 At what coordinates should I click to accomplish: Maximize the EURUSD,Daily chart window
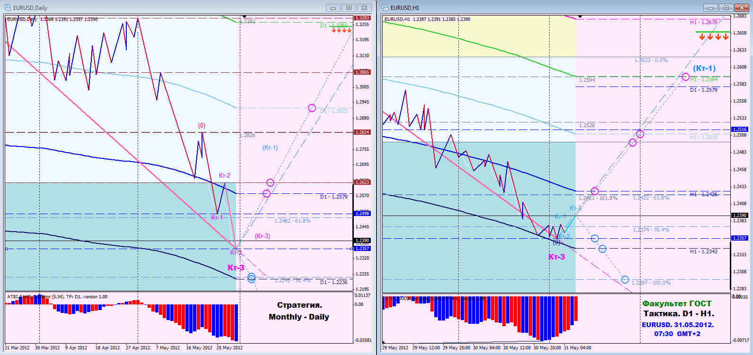[x=349, y=8]
